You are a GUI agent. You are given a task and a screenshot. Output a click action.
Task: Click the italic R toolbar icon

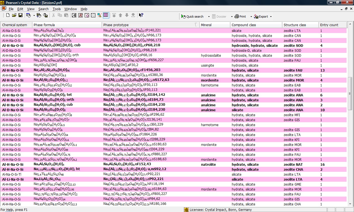[80, 15]
